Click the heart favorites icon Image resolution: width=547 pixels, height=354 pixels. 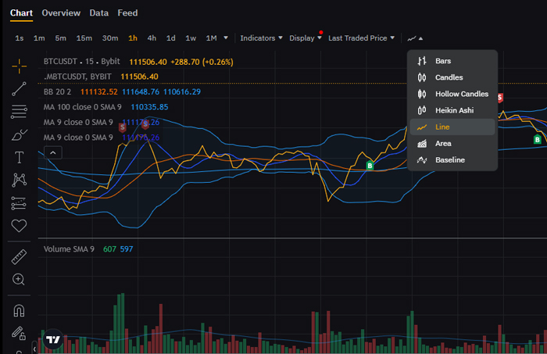[19, 226]
